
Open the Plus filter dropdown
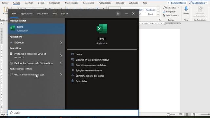tap(64, 14)
